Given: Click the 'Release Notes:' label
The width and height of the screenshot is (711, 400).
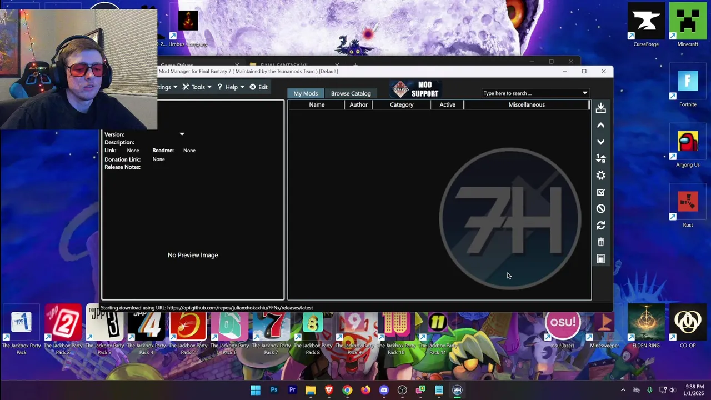Looking at the screenshot, I should [122, 167].
